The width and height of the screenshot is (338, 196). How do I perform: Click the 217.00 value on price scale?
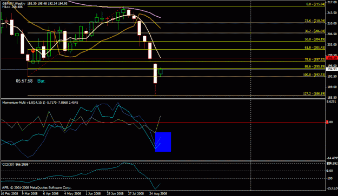pyautogui.click(x=332, y=2)
